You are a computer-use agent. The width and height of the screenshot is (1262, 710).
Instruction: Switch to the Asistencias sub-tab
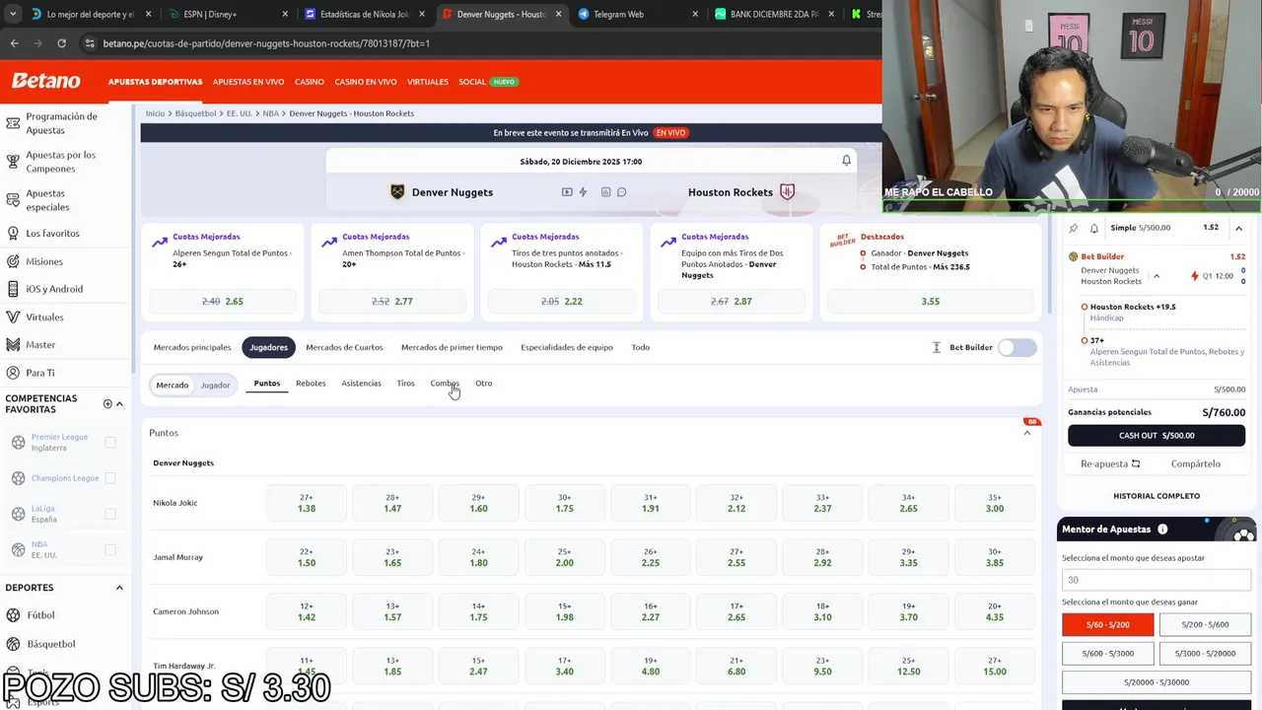(361, 384)
